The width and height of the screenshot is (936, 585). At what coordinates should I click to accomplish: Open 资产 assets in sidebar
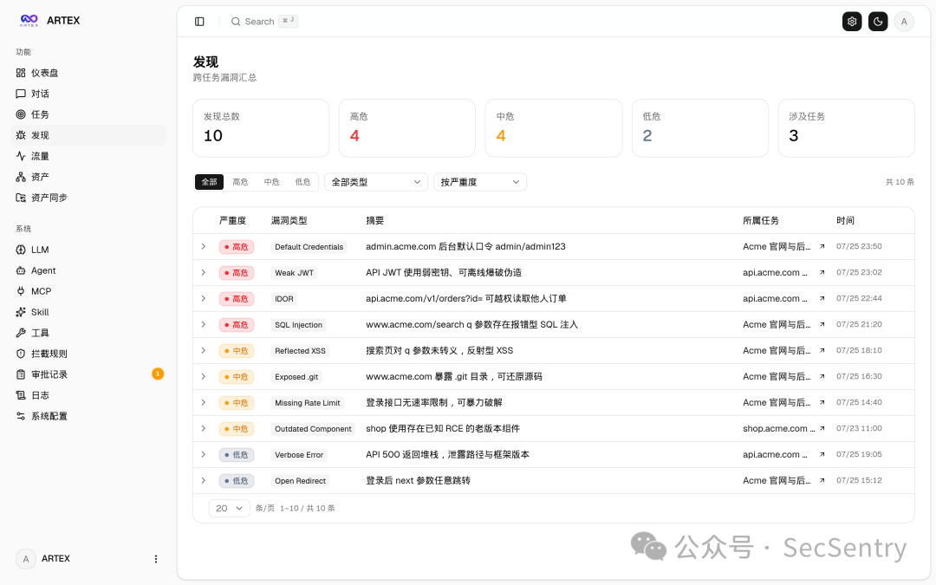pos(88,177)
